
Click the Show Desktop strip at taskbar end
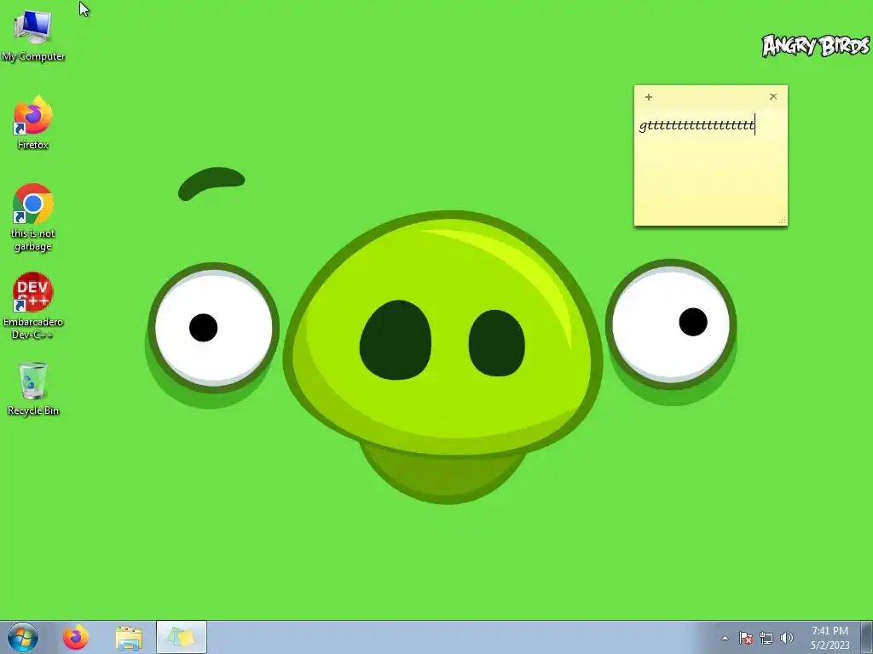867,637
